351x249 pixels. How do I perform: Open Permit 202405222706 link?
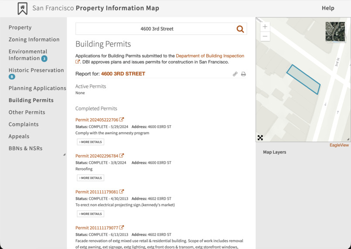[x=97, y=120]
